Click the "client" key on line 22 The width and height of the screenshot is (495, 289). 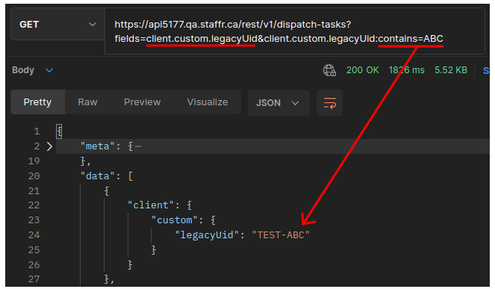click(x=151, y=205)
